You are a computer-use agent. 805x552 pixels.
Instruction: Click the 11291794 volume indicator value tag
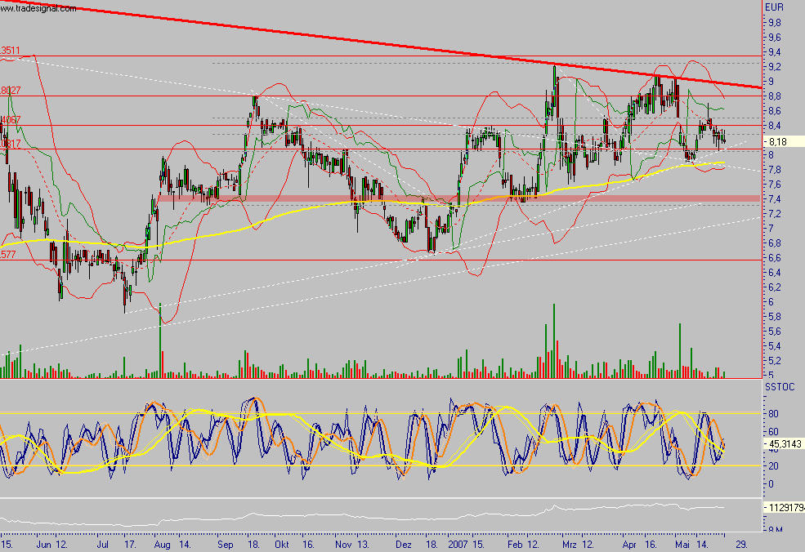point(786,508)
